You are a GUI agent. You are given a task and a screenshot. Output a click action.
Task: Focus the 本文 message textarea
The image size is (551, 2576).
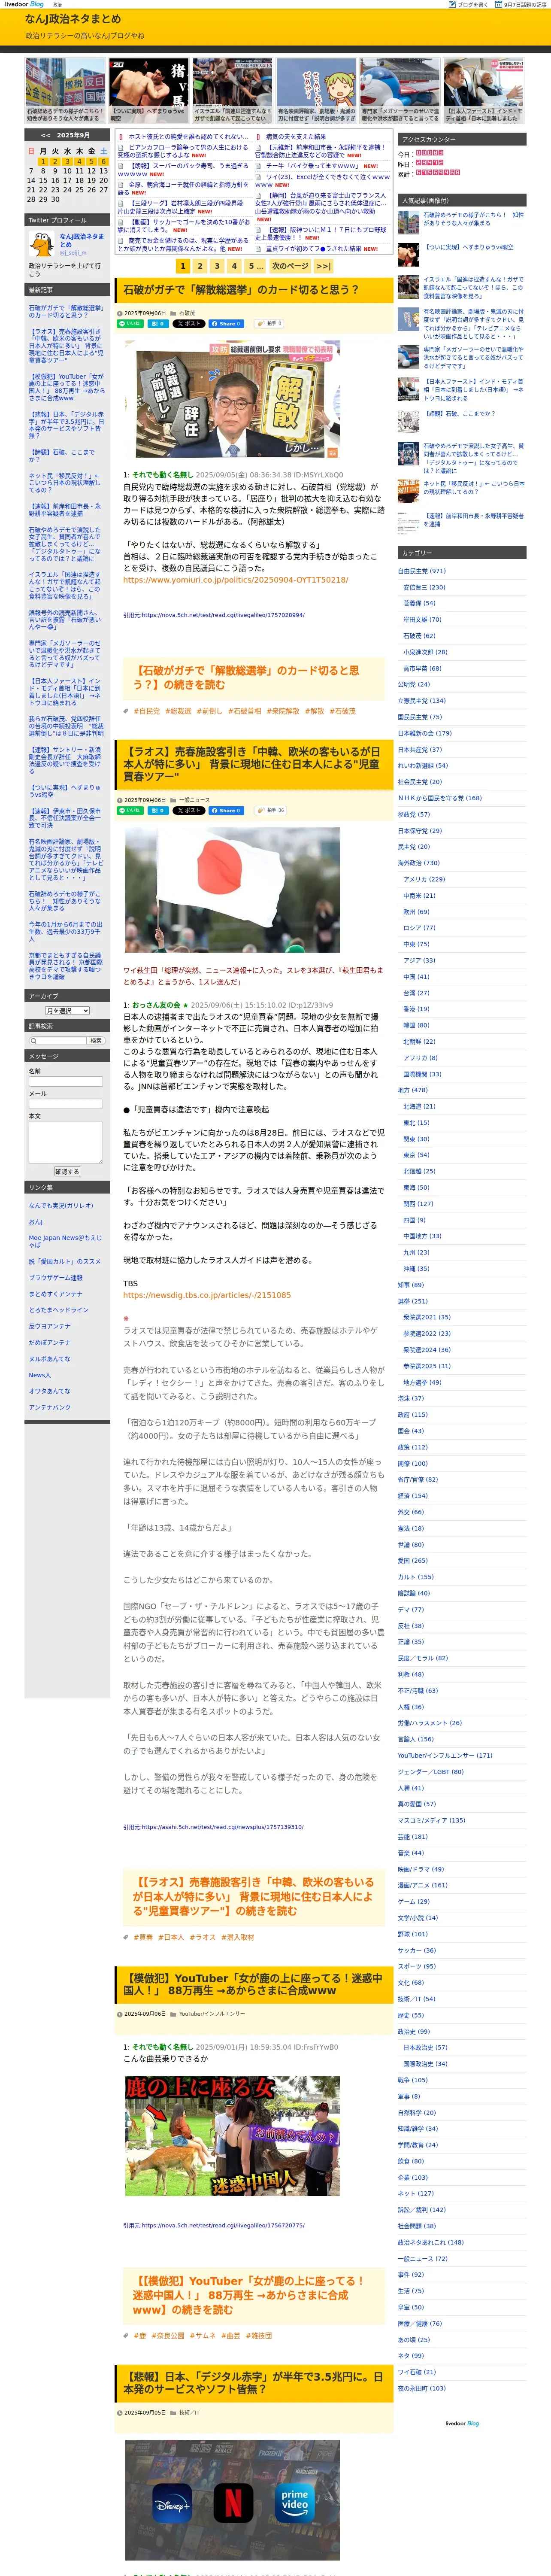click(66, 1142)
